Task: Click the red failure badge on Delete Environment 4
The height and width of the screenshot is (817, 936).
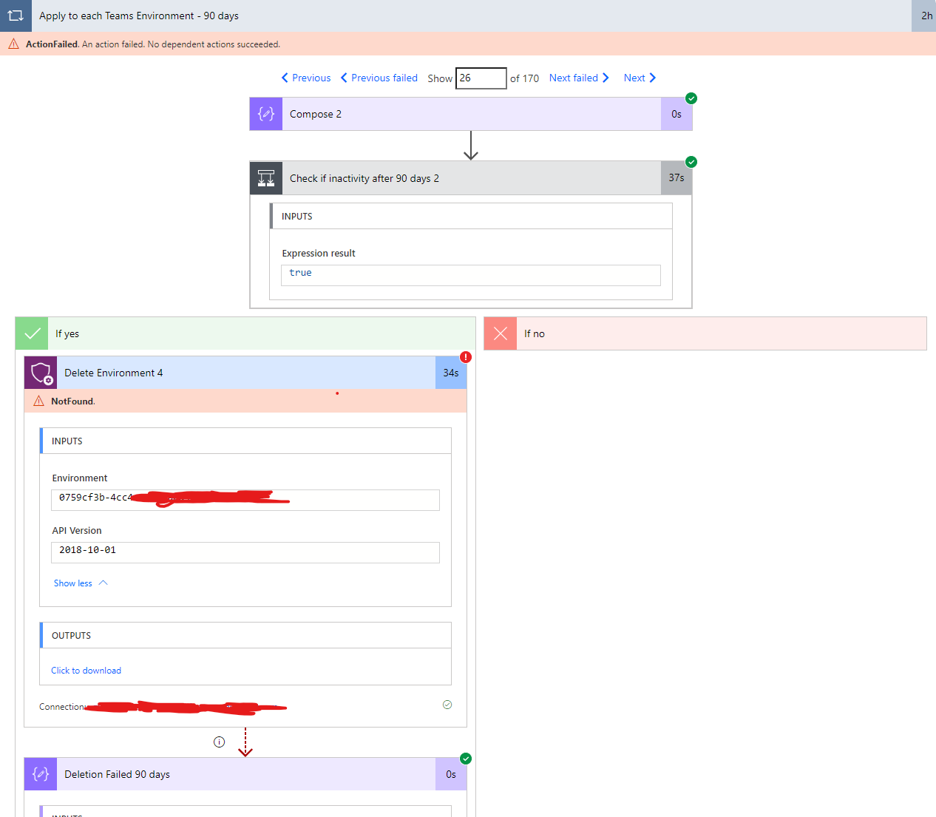Action: (465, 356)
